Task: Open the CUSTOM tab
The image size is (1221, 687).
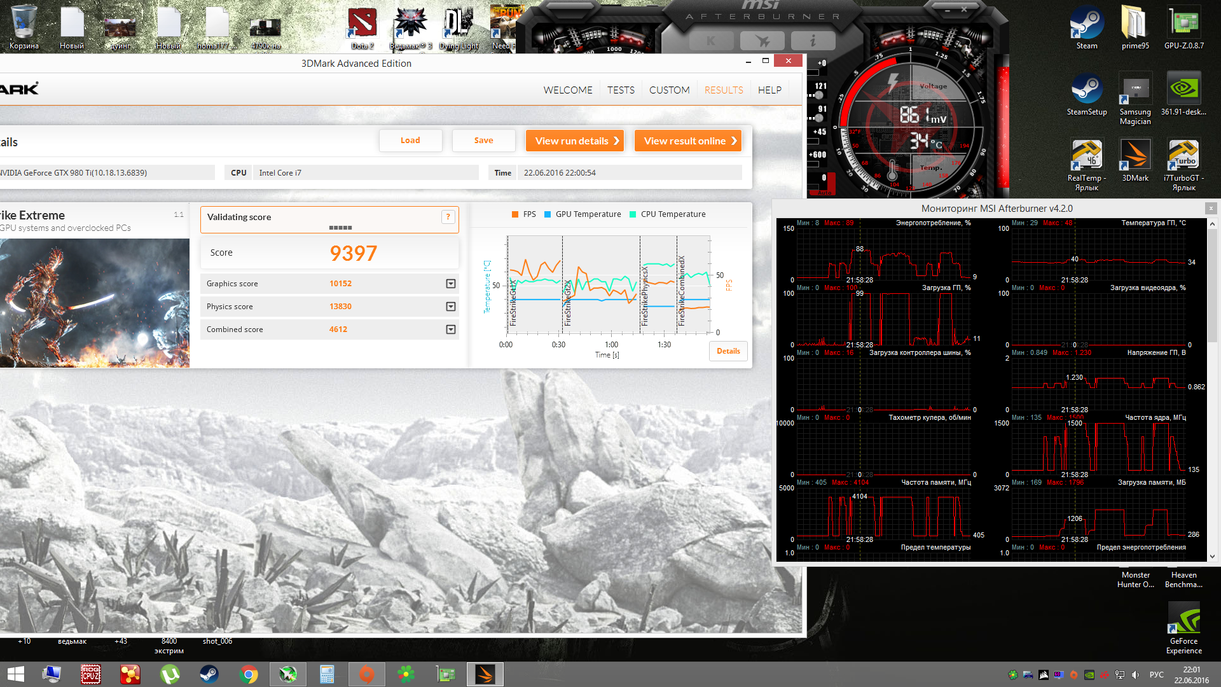Action: point(669,90)
